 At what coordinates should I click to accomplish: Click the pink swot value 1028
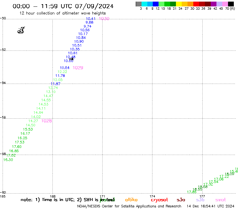[47, 121]
